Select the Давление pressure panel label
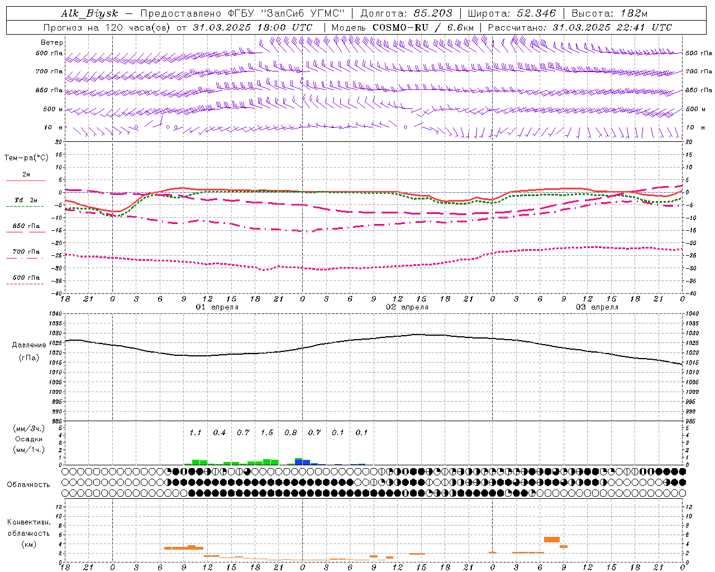 coord(29,345)
